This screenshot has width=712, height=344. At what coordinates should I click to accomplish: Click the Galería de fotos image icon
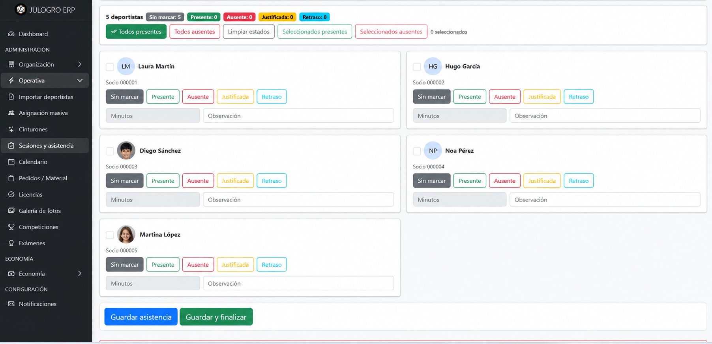11,211
